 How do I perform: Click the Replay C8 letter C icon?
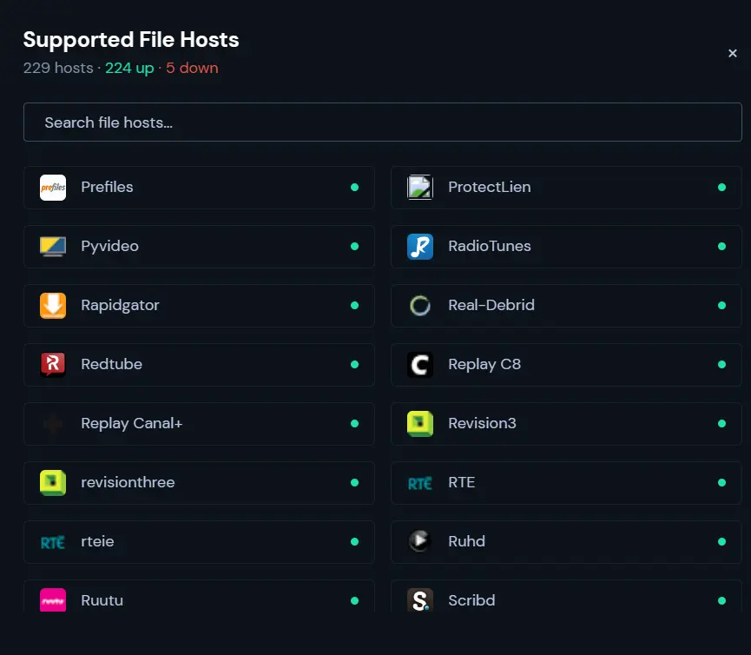click(420, 365)
